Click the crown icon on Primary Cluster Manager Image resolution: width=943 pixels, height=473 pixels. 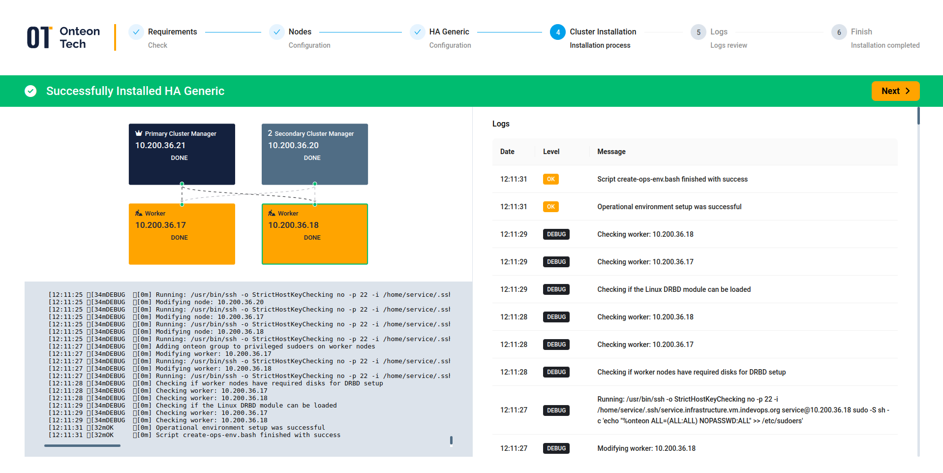click(139, 133)
